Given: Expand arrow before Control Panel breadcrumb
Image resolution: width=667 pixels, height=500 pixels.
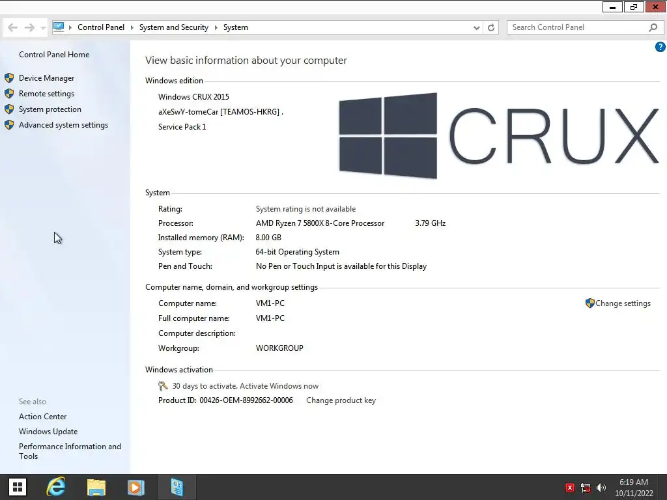Looking at the screenshot, I should click(70, 27).
